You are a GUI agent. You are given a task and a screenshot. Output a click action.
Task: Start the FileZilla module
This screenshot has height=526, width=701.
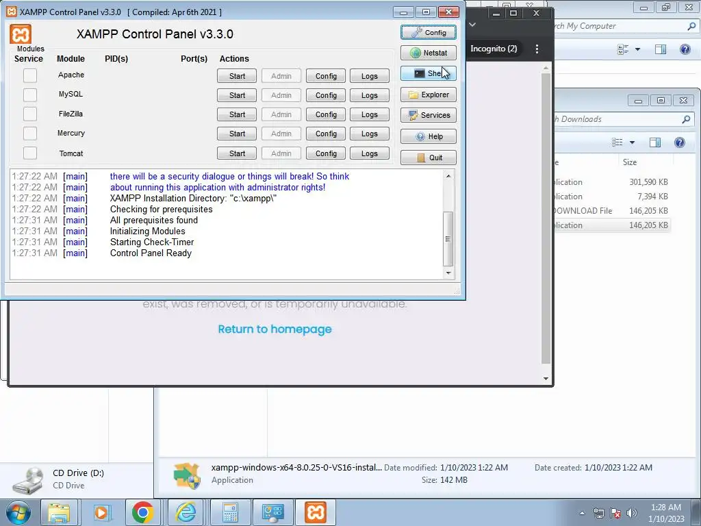pyautogui.click(x=237, y=114)
